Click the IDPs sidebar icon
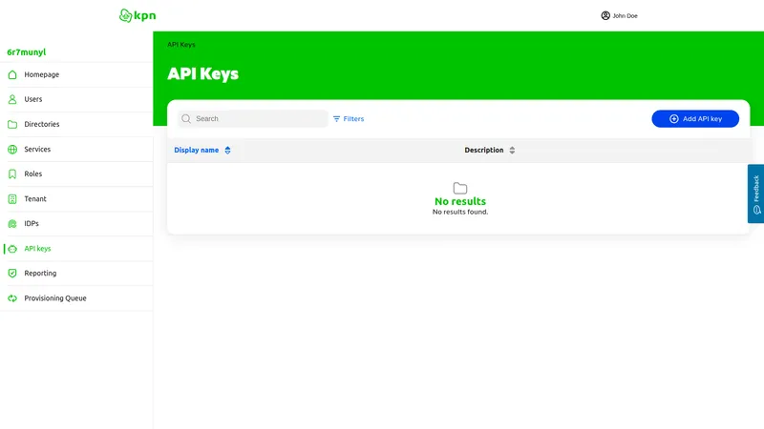 click(x=12, y=224)
